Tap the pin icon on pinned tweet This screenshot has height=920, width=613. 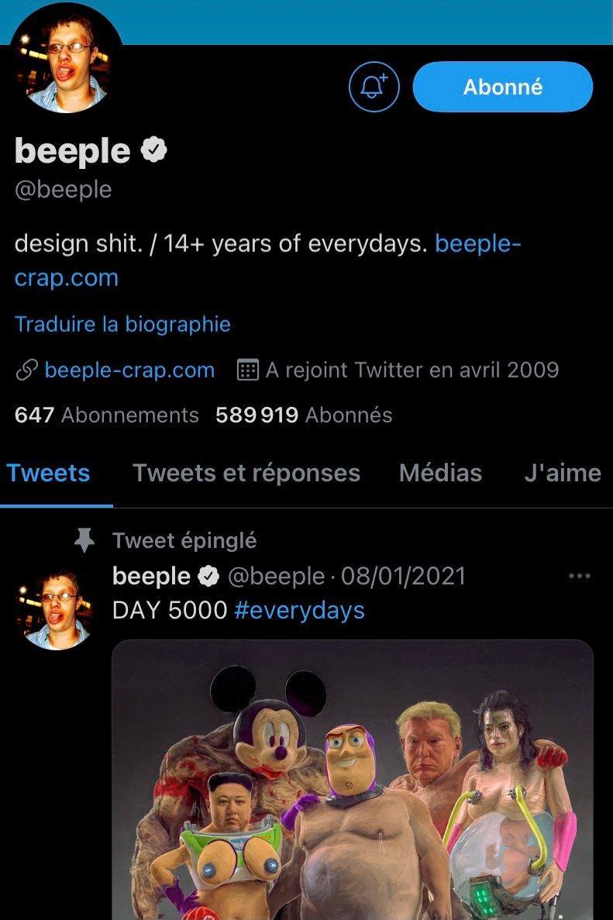coord(84,540)
